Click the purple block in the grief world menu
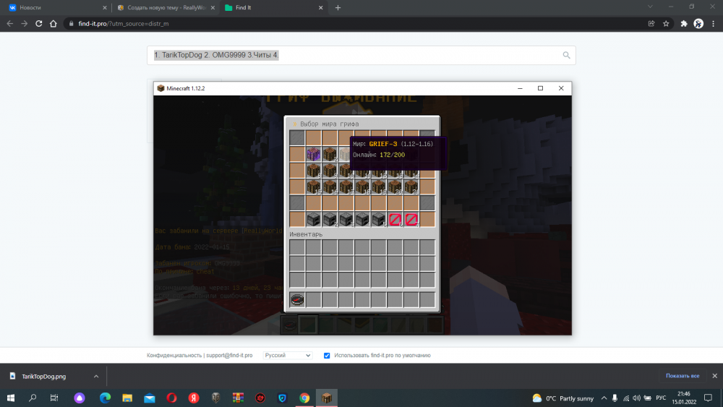Image resolution: width=723 pixels, height=407 pixels. tap(314, 154)
